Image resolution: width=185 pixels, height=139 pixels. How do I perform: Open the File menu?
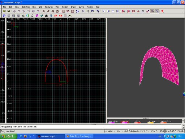(5, 7)
